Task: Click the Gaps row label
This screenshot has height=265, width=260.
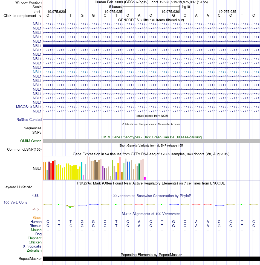Action: click(x=37, y=218)
